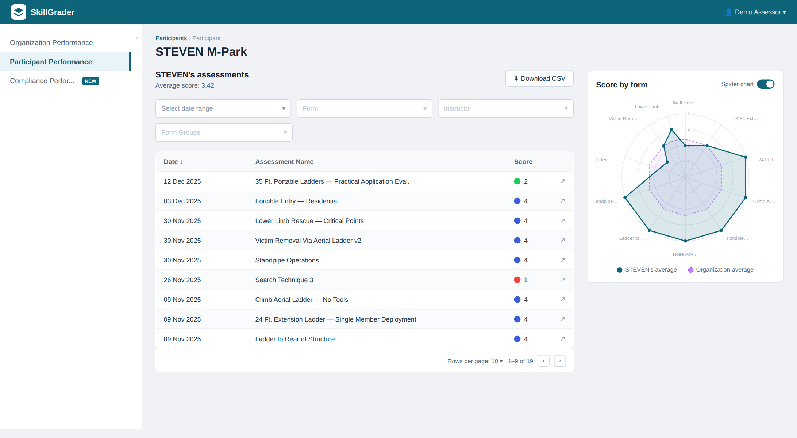Screen dimensions: 797x438
Task: Click the download icon on Download CSV button
Action: click(516, 78)
